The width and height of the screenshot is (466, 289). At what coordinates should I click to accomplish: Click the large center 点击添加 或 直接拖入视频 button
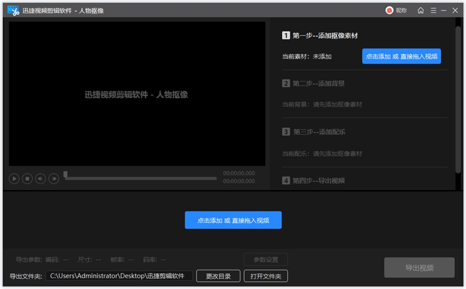point(233,220)
